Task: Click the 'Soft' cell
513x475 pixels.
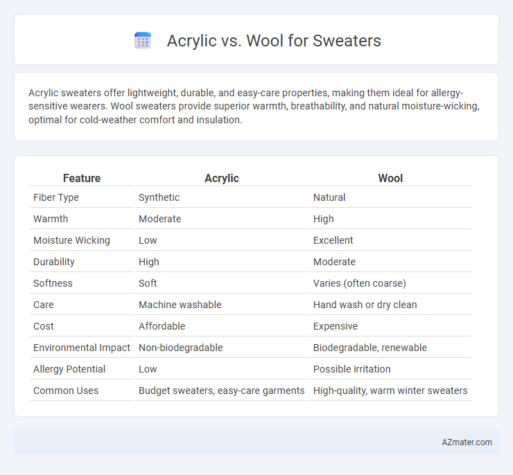Action: tap(148, 283)
